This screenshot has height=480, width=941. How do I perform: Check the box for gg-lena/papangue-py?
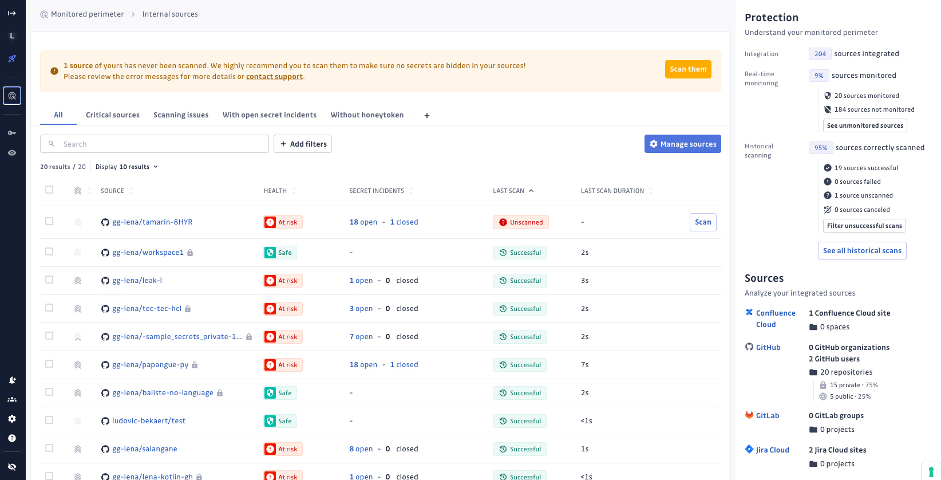click(x=49, y=364)
